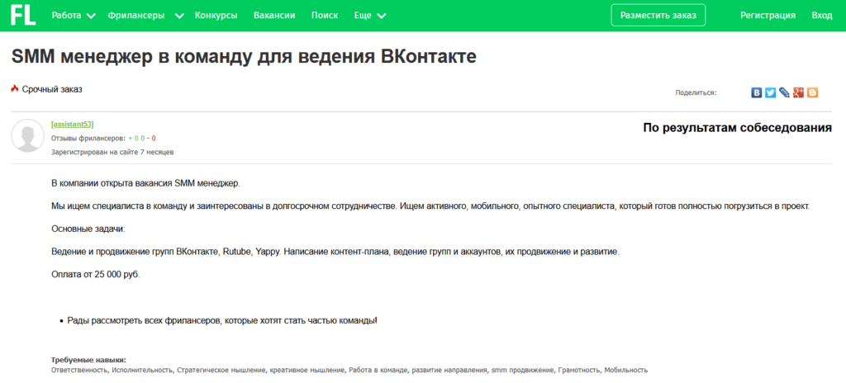Click the fire icon beside Срочный заказ
The height and width of the screenshot is (383, 846).
[15, 89]
